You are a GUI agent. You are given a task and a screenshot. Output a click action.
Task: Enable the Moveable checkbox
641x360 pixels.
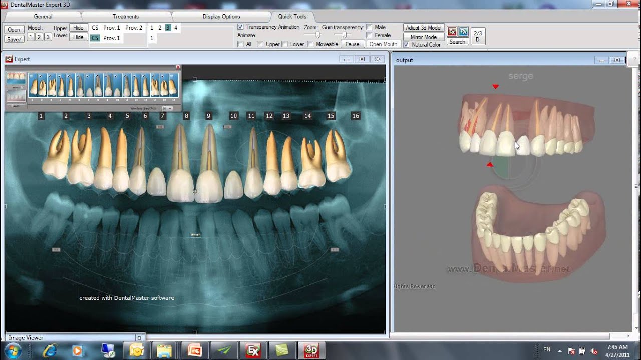point(310,44)
